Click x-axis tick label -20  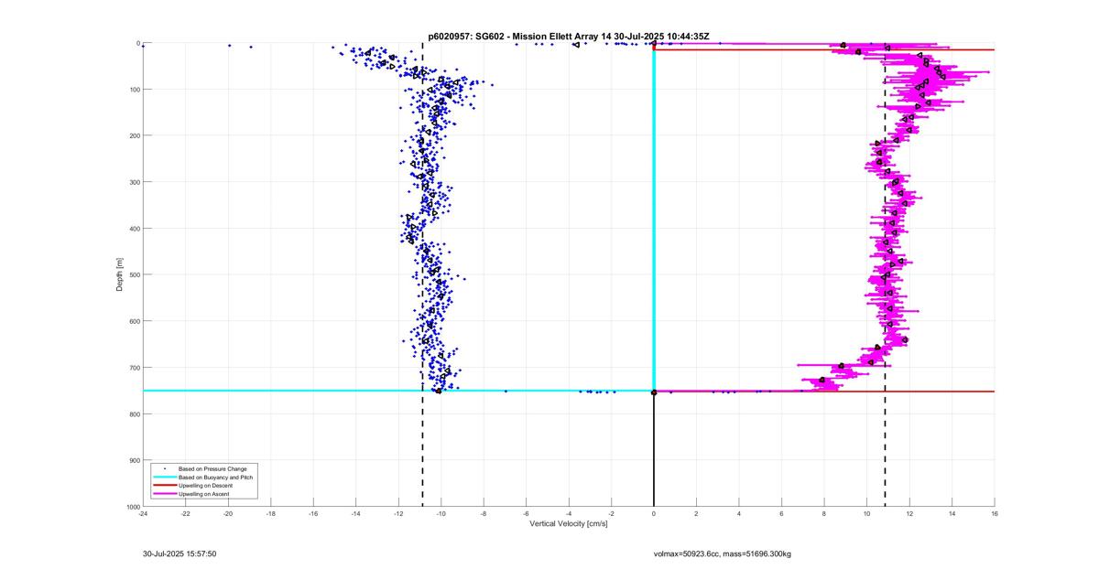click(x=228, y=513)
